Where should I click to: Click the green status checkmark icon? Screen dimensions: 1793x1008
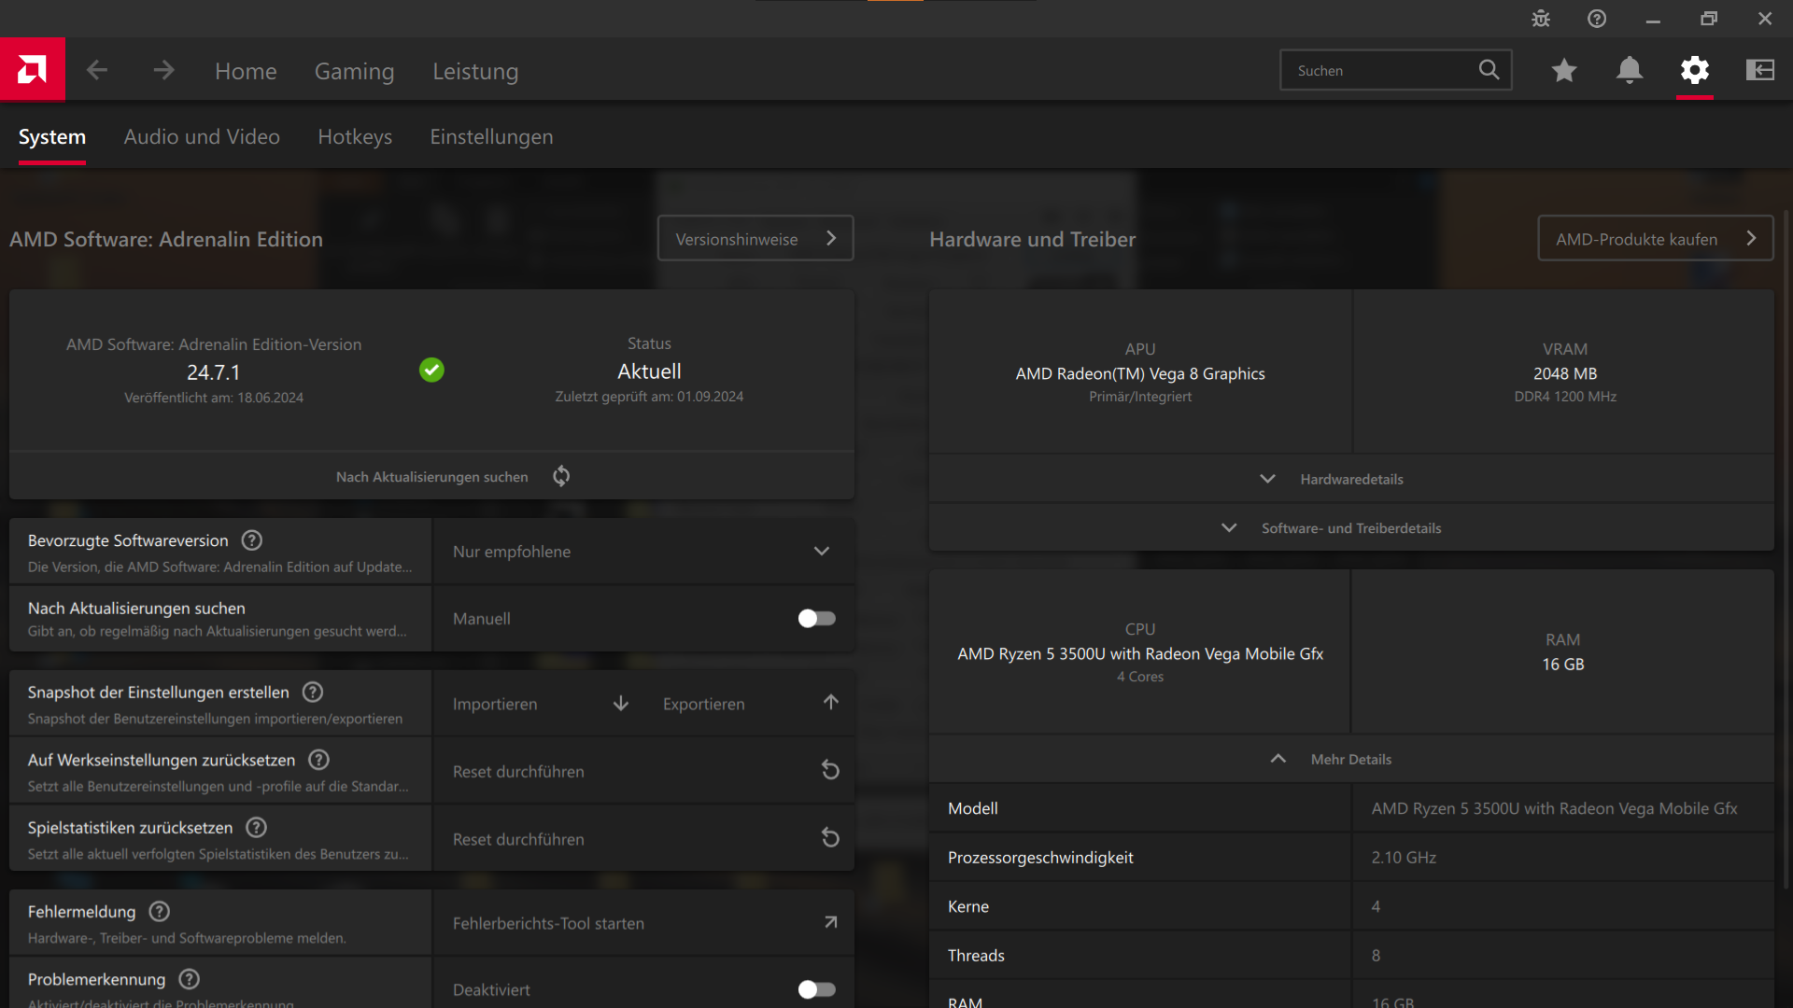(431, 371)
